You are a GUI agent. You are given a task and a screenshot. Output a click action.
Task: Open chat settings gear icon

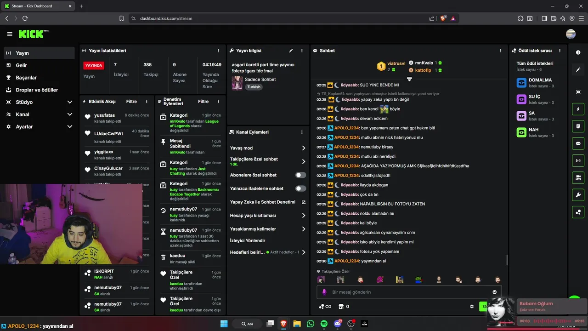point(472,307)
